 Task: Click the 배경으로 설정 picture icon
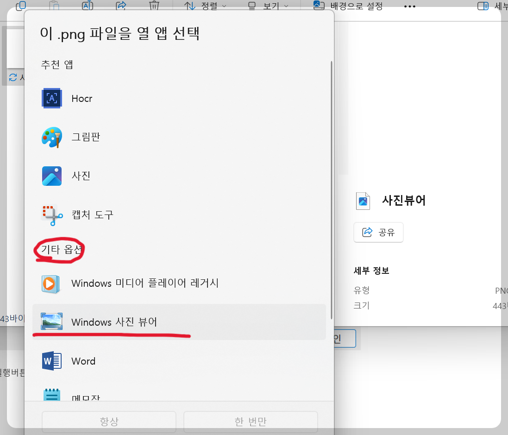coord(319,5)
